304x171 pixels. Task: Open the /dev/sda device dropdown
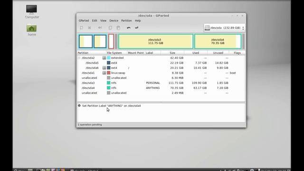(x=224, y=28)
